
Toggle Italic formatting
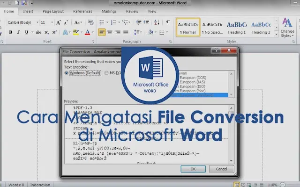coord(19,32)
